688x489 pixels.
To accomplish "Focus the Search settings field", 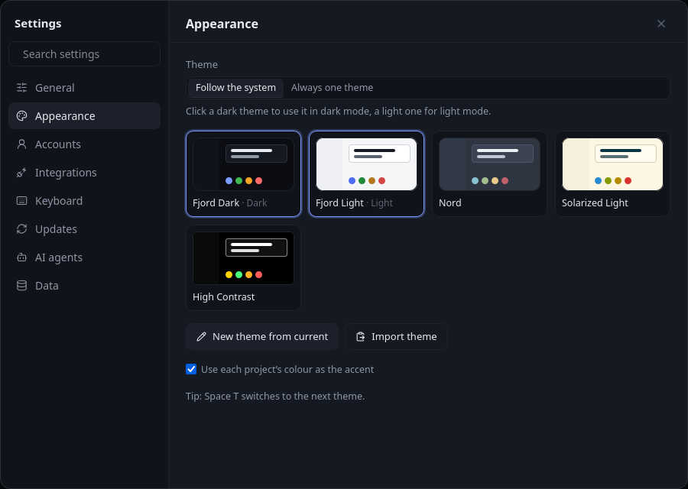I will (84, 54).
